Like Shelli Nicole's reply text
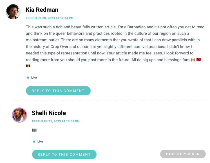The image size is (210, 163). click(x=40, y=141)
